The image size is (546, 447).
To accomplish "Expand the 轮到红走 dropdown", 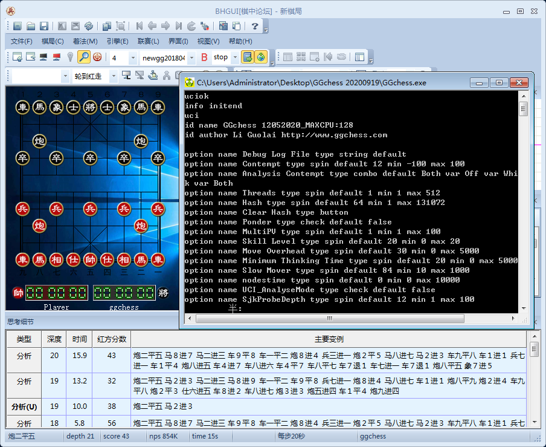I will click(113, 76).
